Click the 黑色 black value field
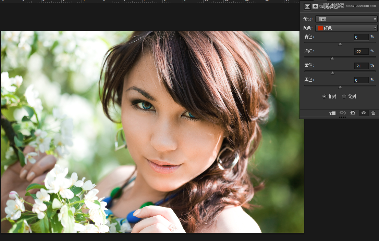The image size is (379, 241). pos(362,80)
